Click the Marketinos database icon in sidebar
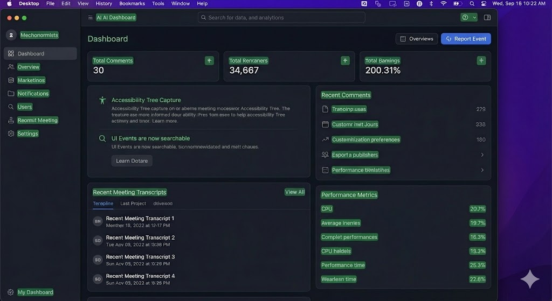The width and height of the screenshot is (552, 301). click(11, 80)
